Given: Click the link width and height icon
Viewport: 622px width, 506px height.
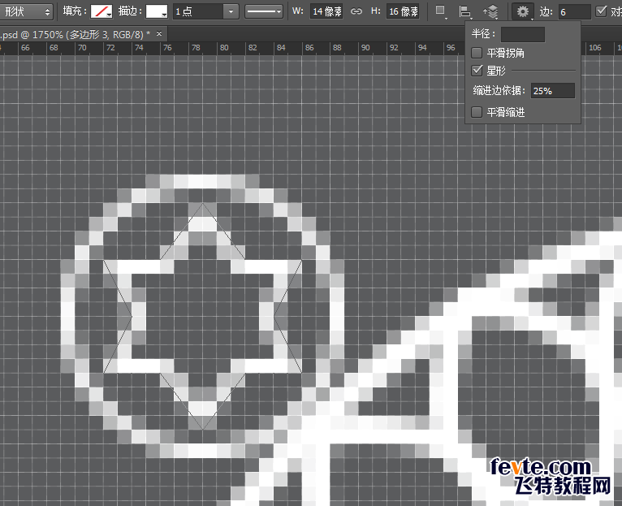Looking at the screenshot, I should (356, 11).
